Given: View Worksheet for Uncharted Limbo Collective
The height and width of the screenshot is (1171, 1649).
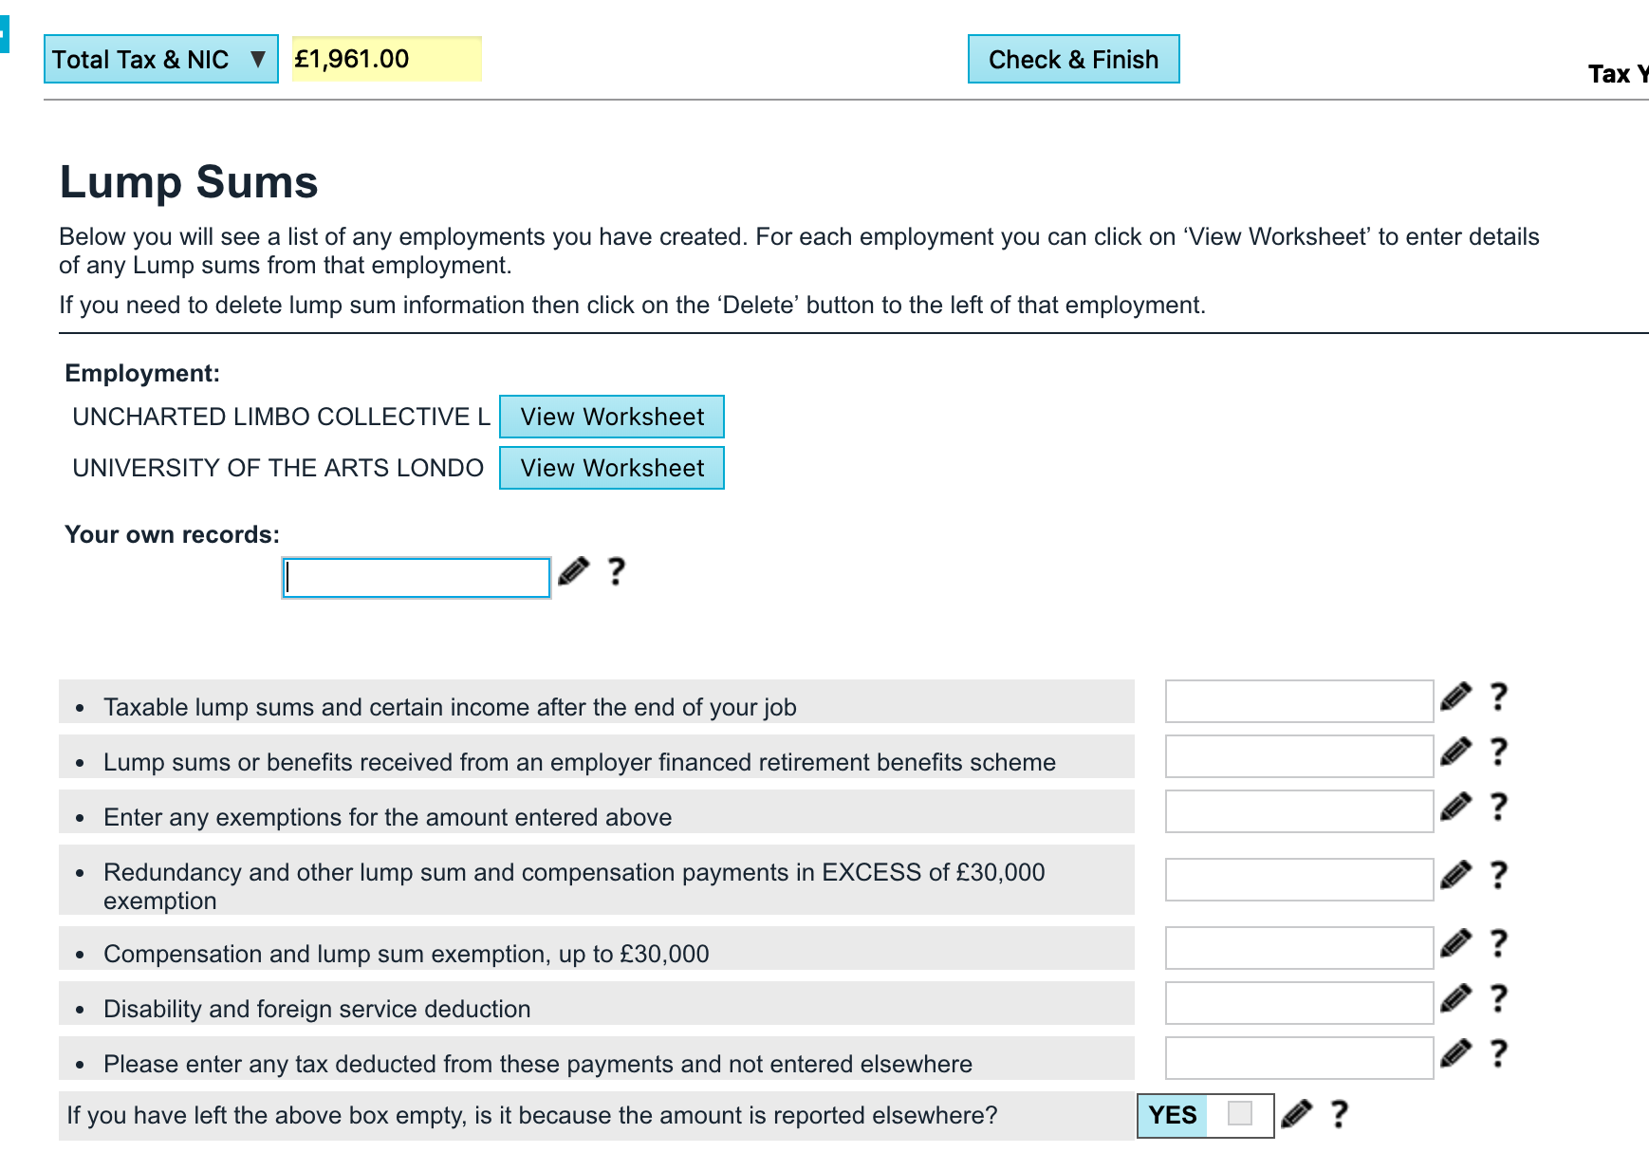Looking at the screenshot, I should (612, 417).
